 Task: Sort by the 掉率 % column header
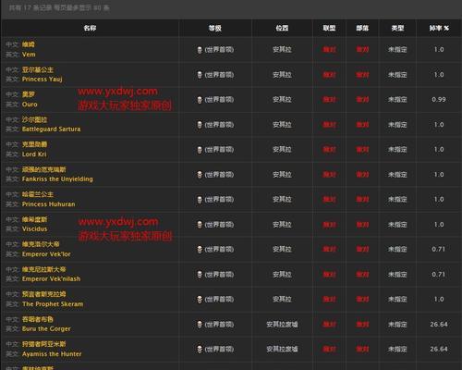coord(439,28)
